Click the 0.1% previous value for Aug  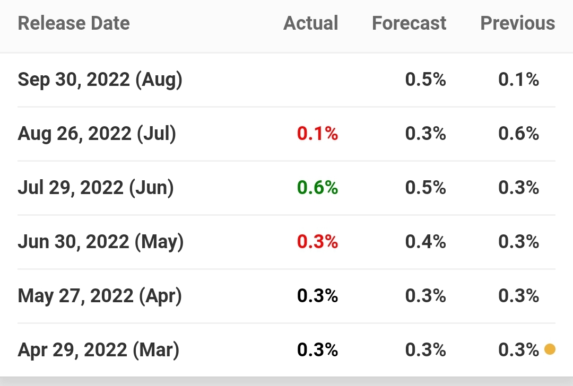pos(518,80)
